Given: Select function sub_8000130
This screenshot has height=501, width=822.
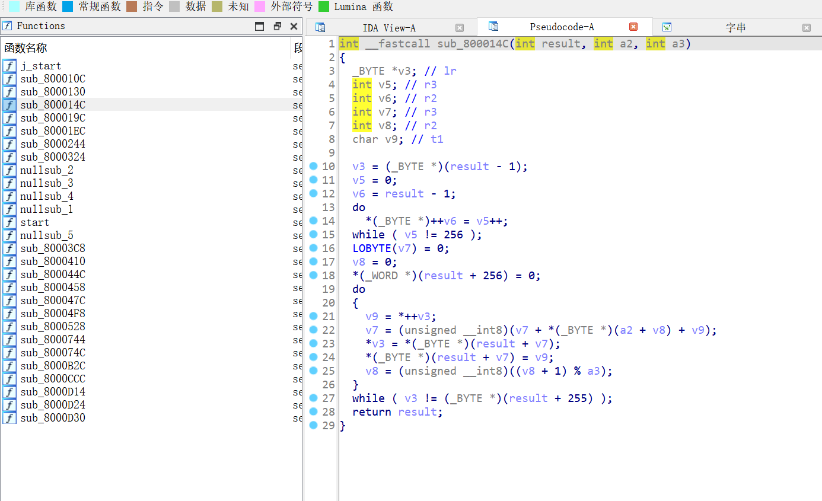Looking at the screenshot, I should 151,92.
